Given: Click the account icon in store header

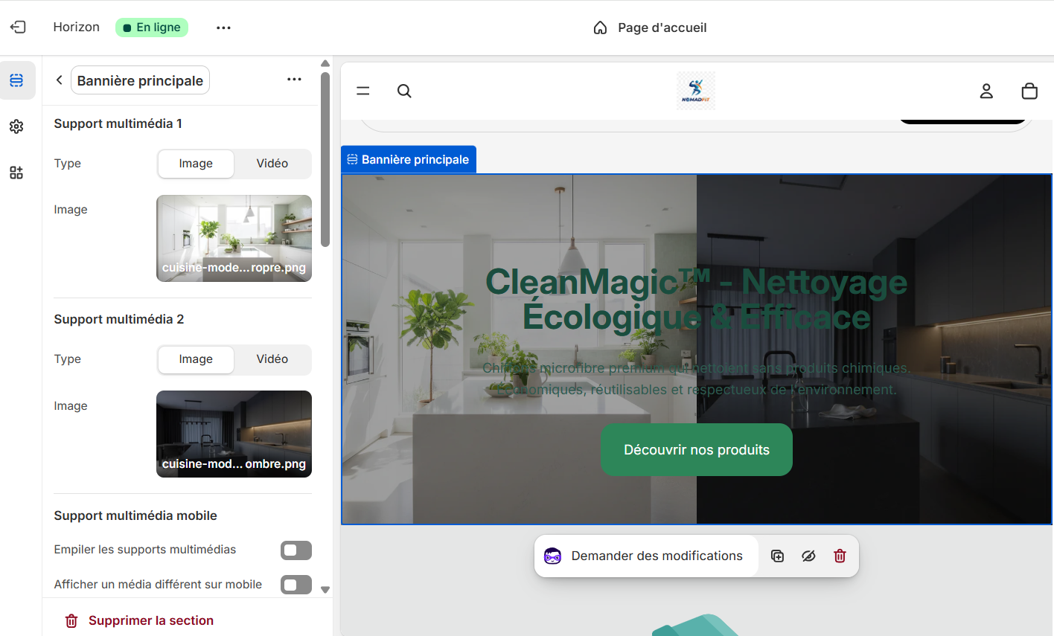Looking at the screenshot, I should pos(986,91).
